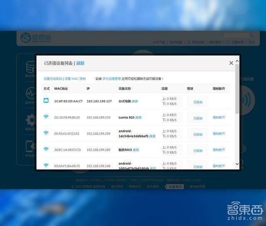Image resolution: width=266 pixels, height=226 pixels.
Task: Force disconnect 魅族MX3 via 强制断开
Action: (x=219, y=150)
